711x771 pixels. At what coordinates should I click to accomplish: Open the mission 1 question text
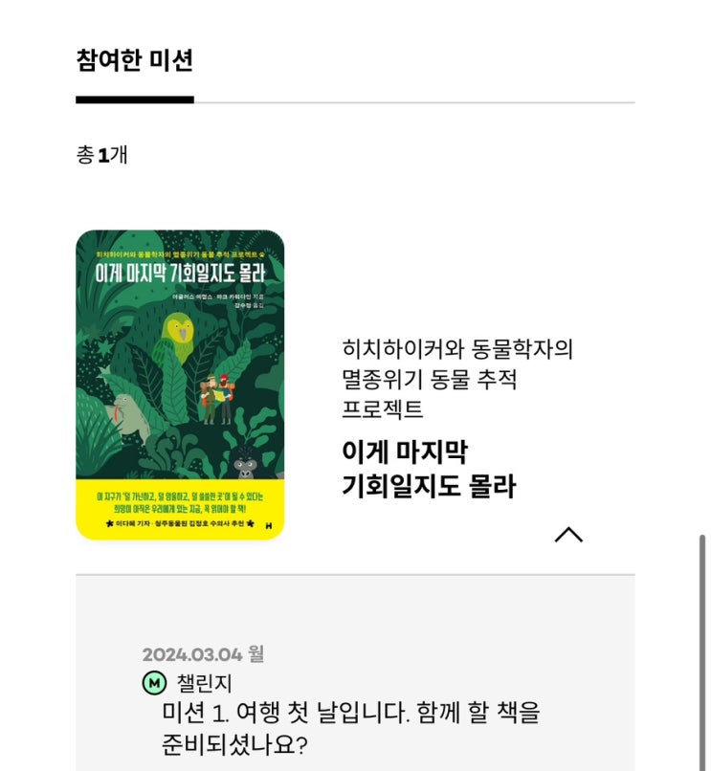350,728
